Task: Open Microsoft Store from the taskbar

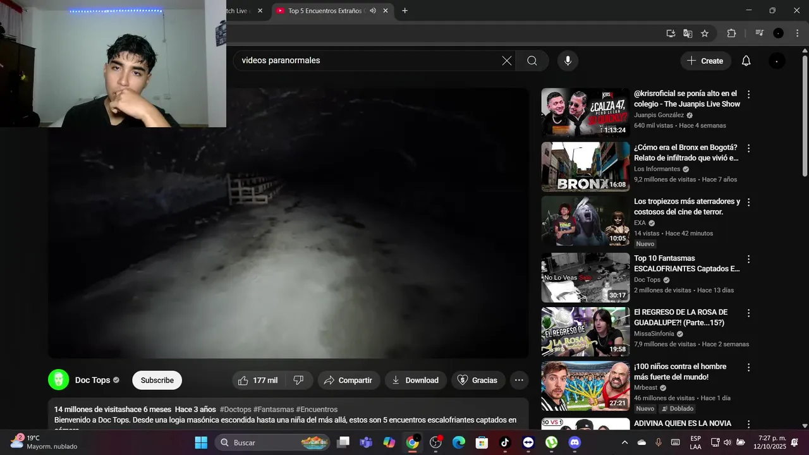Action: click(x=482, y=442)
